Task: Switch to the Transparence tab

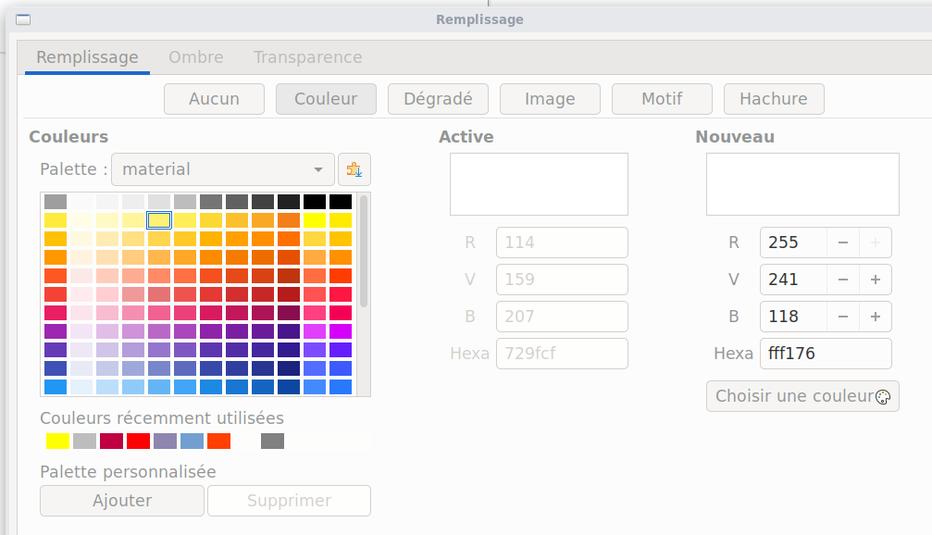Action: [307, 57]
